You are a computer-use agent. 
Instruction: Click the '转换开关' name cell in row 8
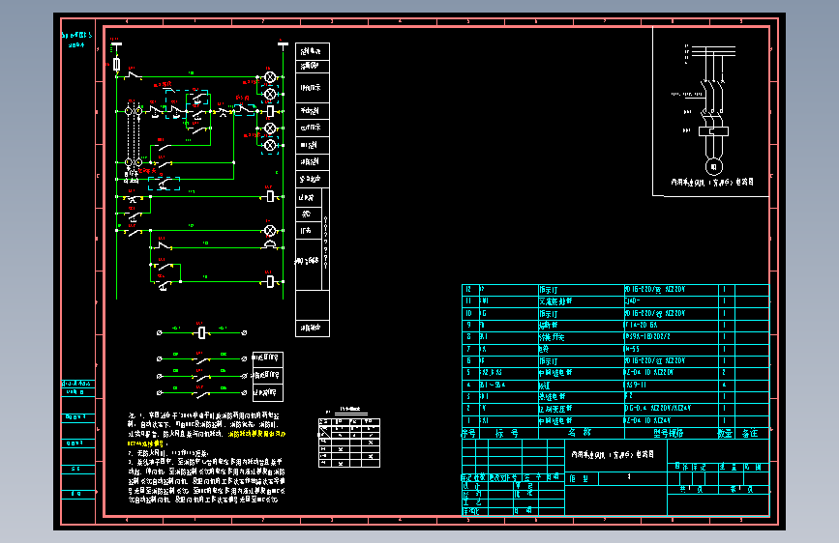(581, 337)
